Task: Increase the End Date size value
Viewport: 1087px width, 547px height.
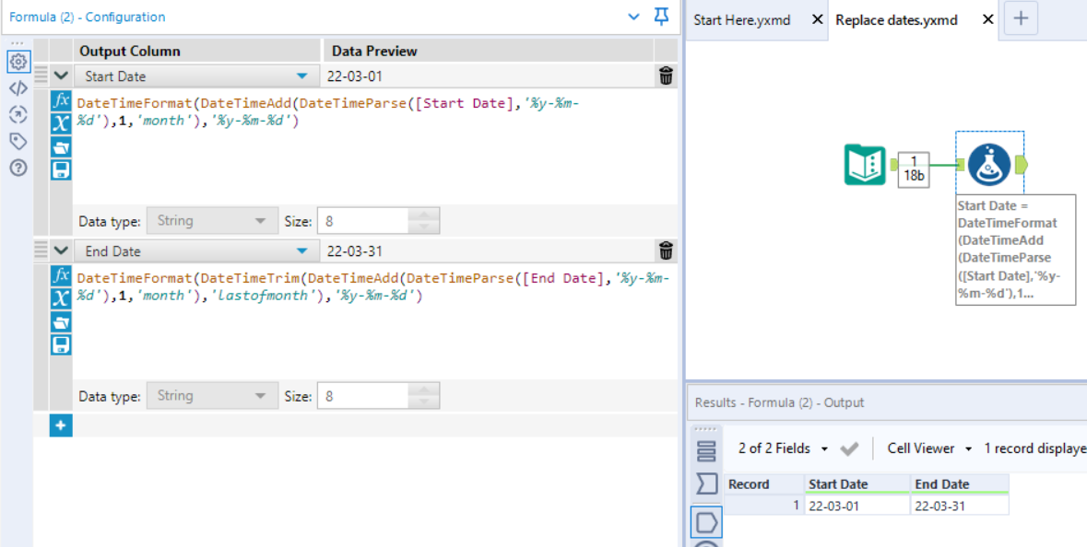Action: [424, 390]
